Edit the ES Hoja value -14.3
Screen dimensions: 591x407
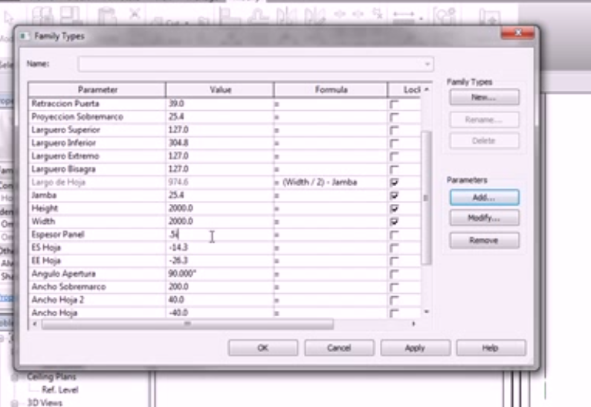click(220, 248)
